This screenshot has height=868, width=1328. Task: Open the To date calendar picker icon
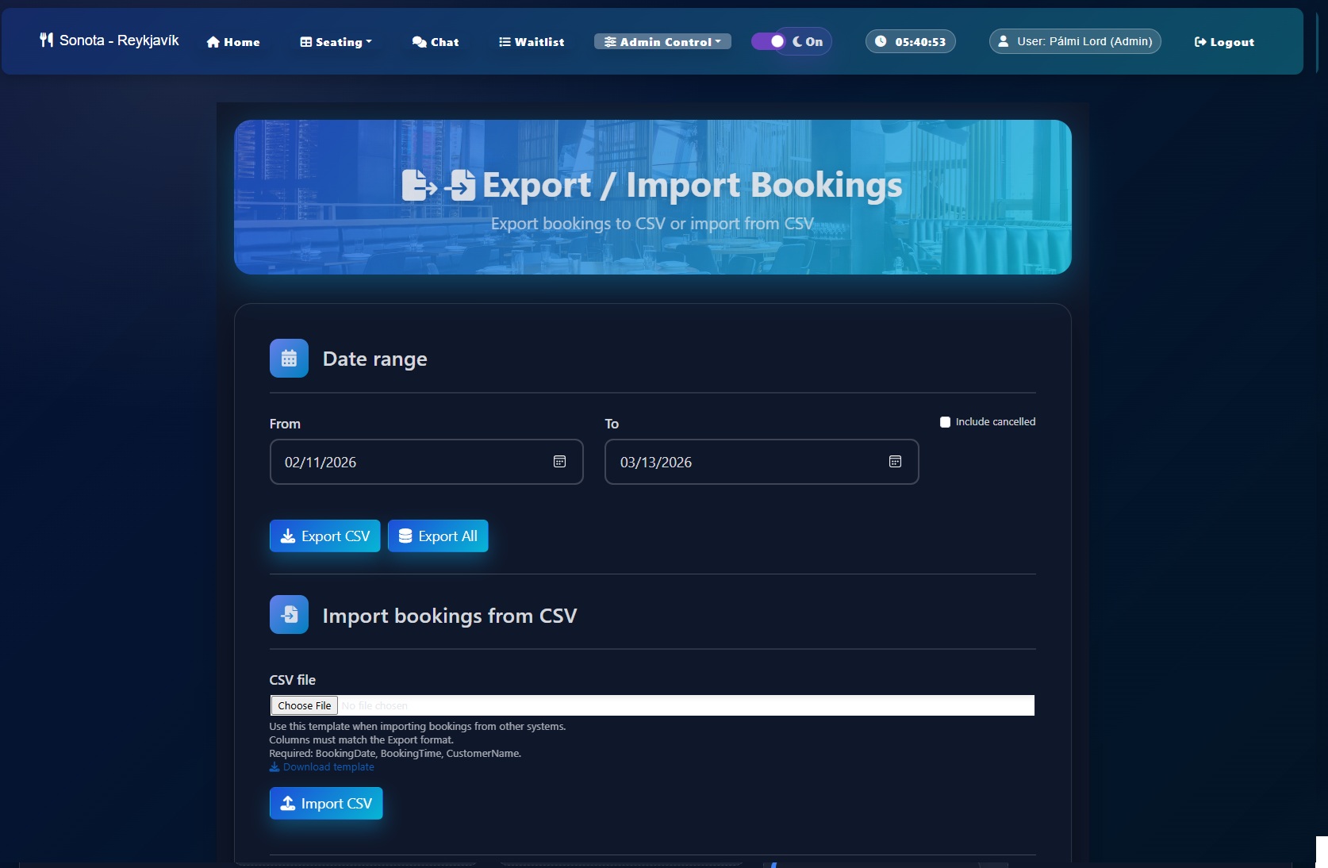coord(895,462)
